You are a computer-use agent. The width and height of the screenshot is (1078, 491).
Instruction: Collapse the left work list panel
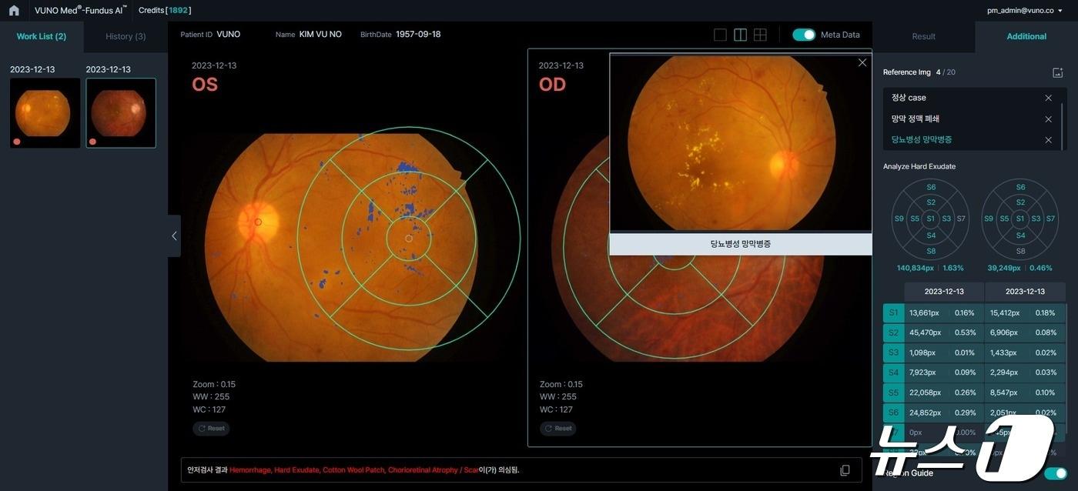point(174,236)
